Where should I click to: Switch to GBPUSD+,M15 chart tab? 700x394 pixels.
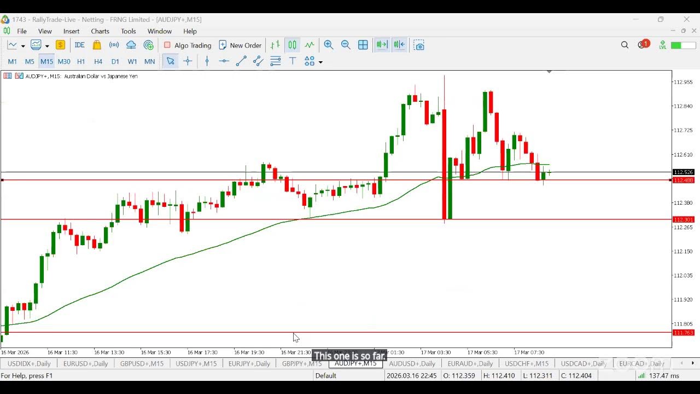(142, 363)
